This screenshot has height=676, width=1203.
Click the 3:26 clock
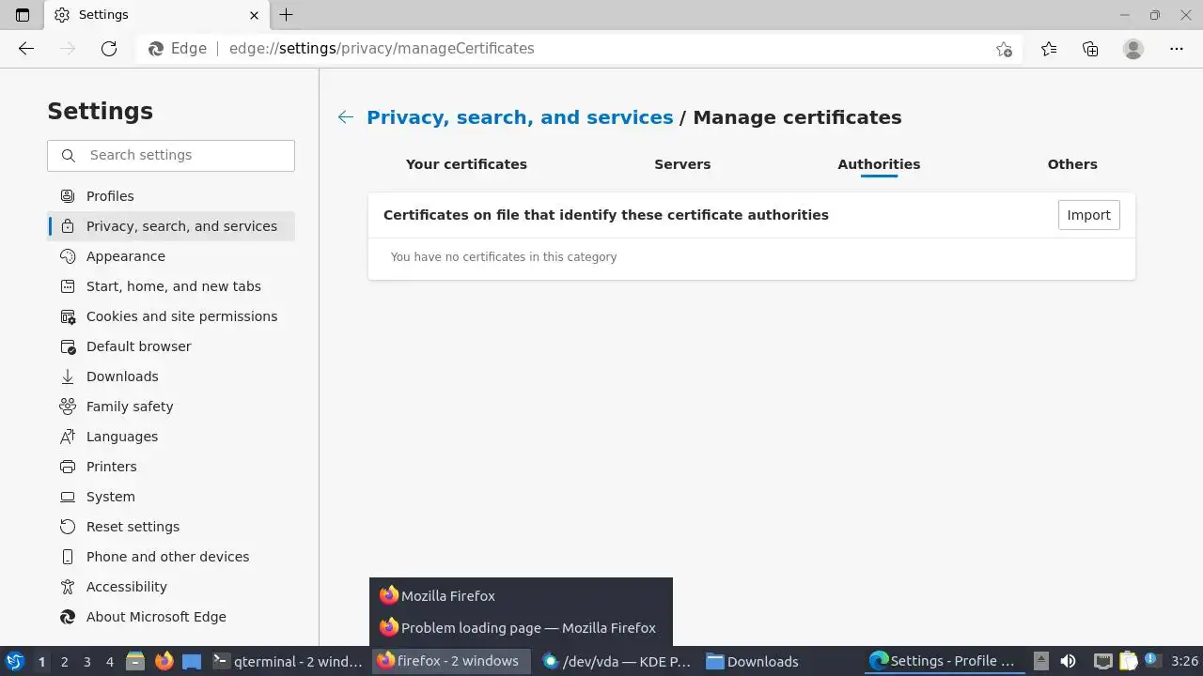click(1184, 661)
